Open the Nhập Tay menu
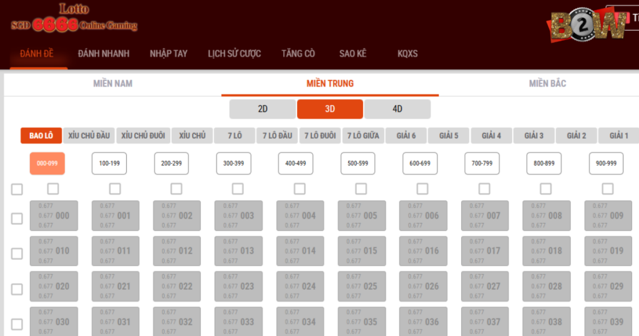 click(x=168, y=54)
